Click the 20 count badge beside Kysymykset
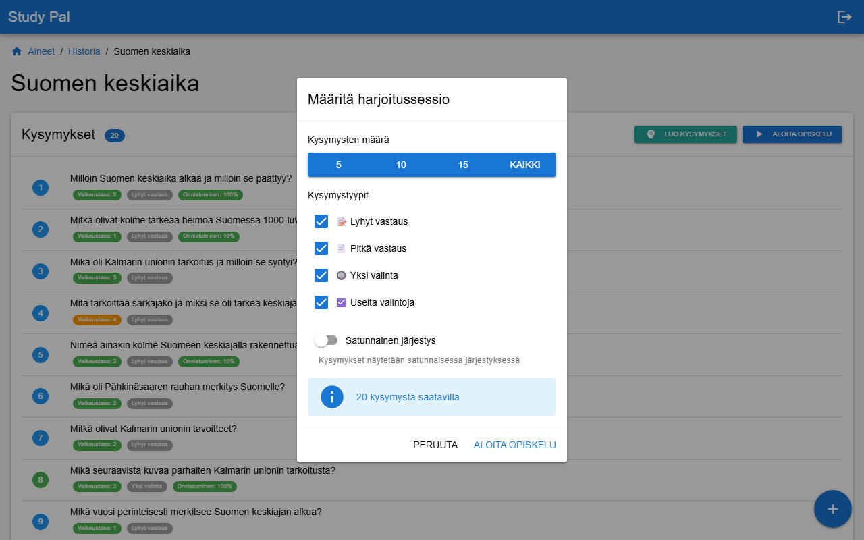 (115, 136)
